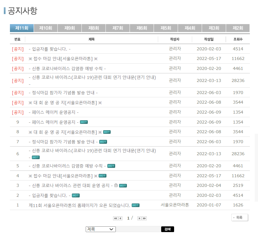The image size is (258, 236).
Task: Switch to the 제5회 tab
Action: pos(166,28)
